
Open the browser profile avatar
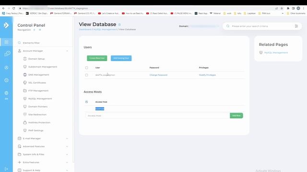(x=298, y=9)
